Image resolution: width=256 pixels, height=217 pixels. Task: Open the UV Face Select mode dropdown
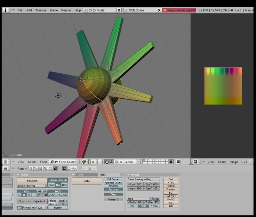pyautogui.click(x=64, y=162)
